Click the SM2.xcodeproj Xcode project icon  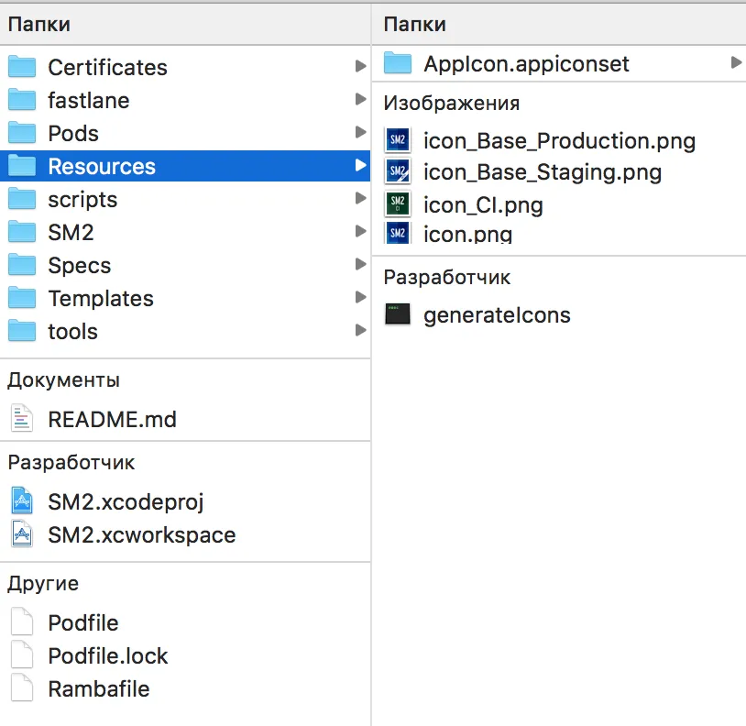point(22,501)
